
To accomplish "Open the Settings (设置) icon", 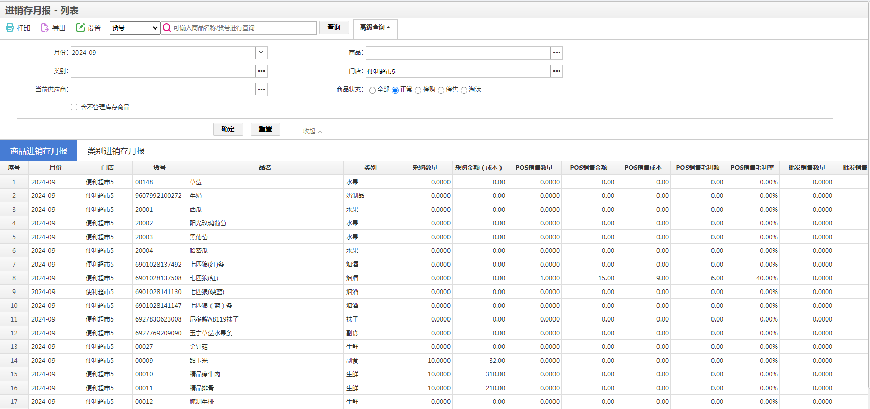I will pos(81,27).
